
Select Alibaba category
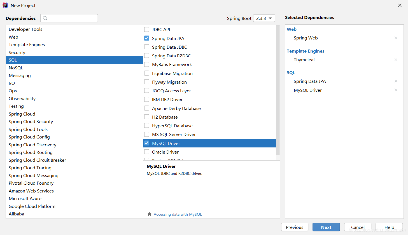point(74,214)
